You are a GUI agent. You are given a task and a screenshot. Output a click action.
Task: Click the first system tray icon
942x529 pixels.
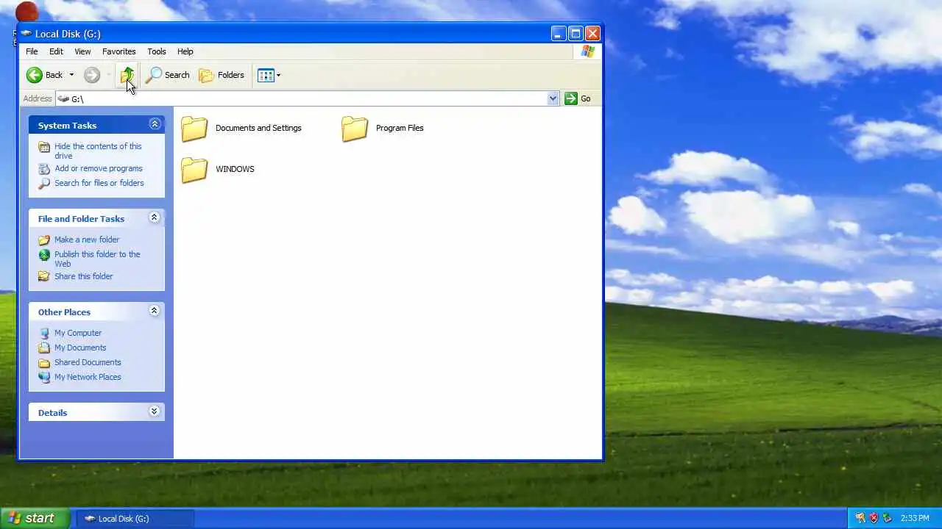(860, 518)
